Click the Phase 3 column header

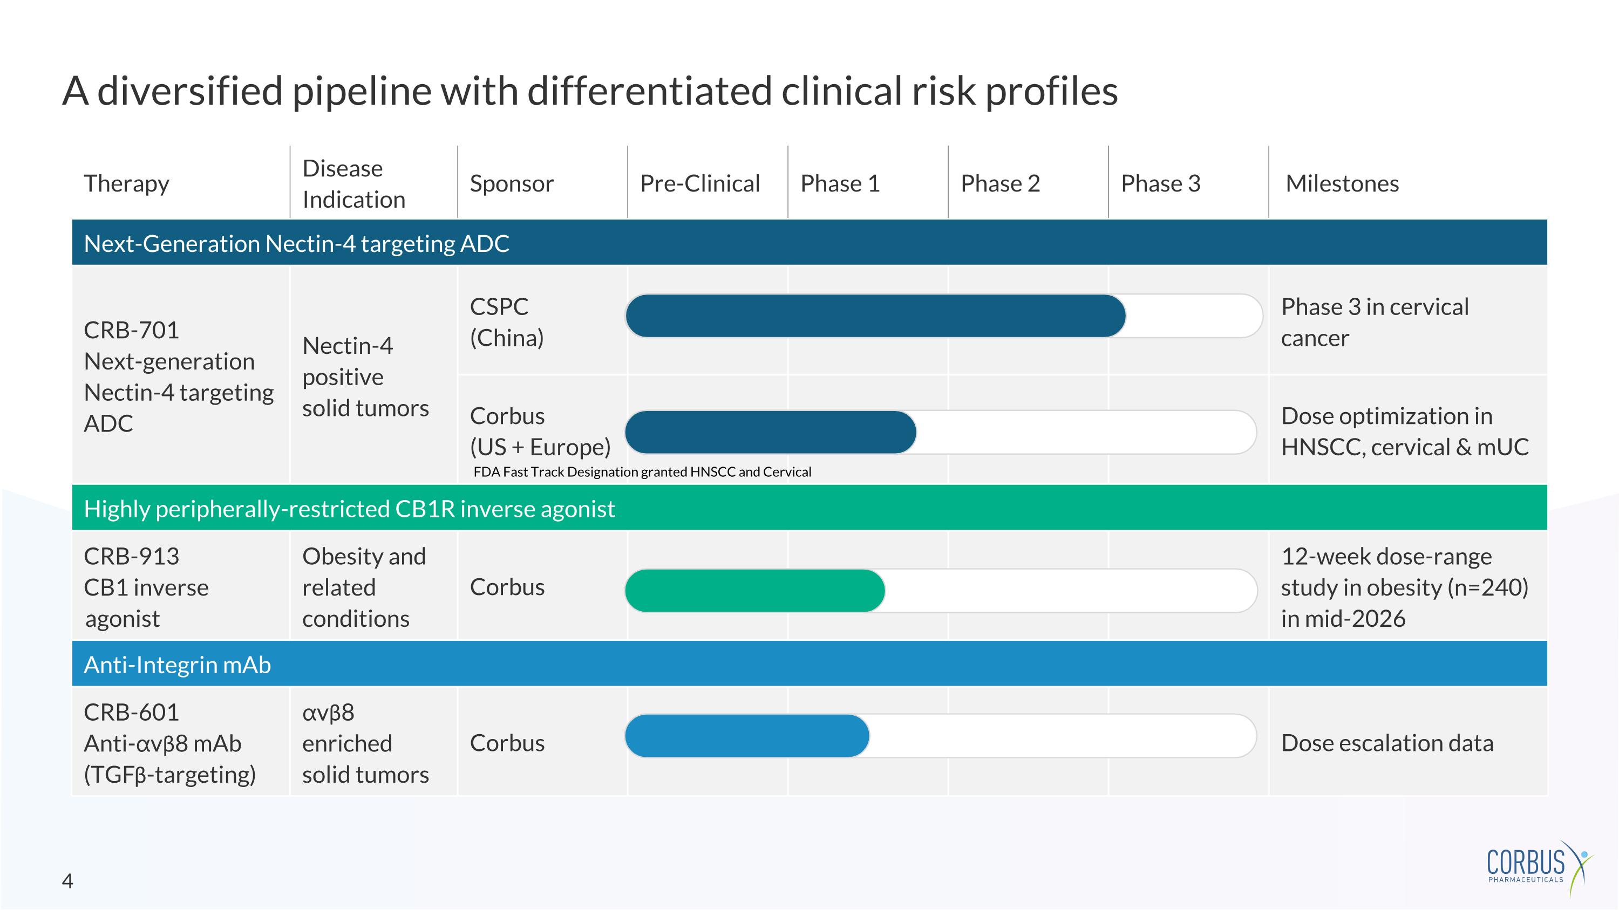[1160, 183]
